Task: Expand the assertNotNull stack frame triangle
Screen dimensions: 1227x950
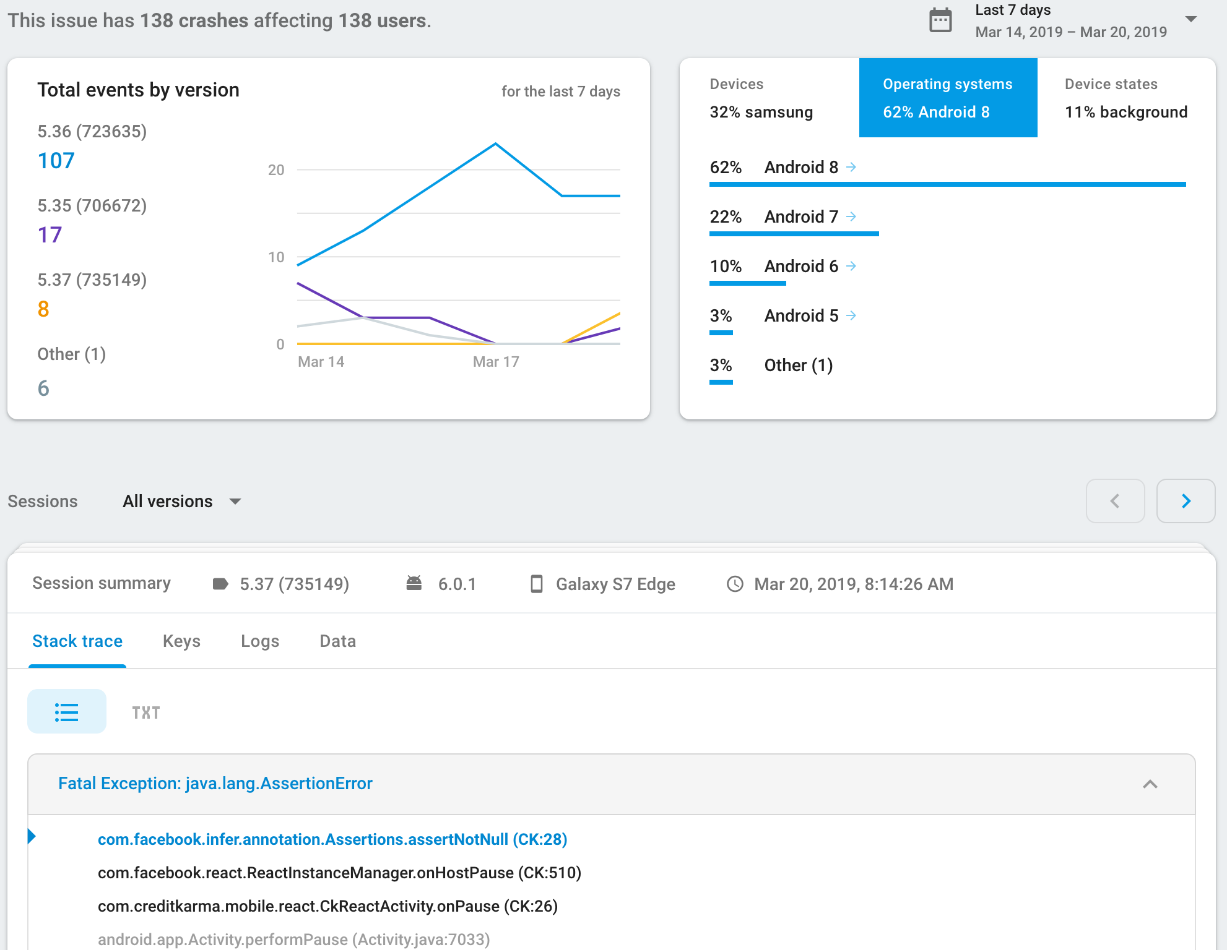Action: click(x=32, y=837)
